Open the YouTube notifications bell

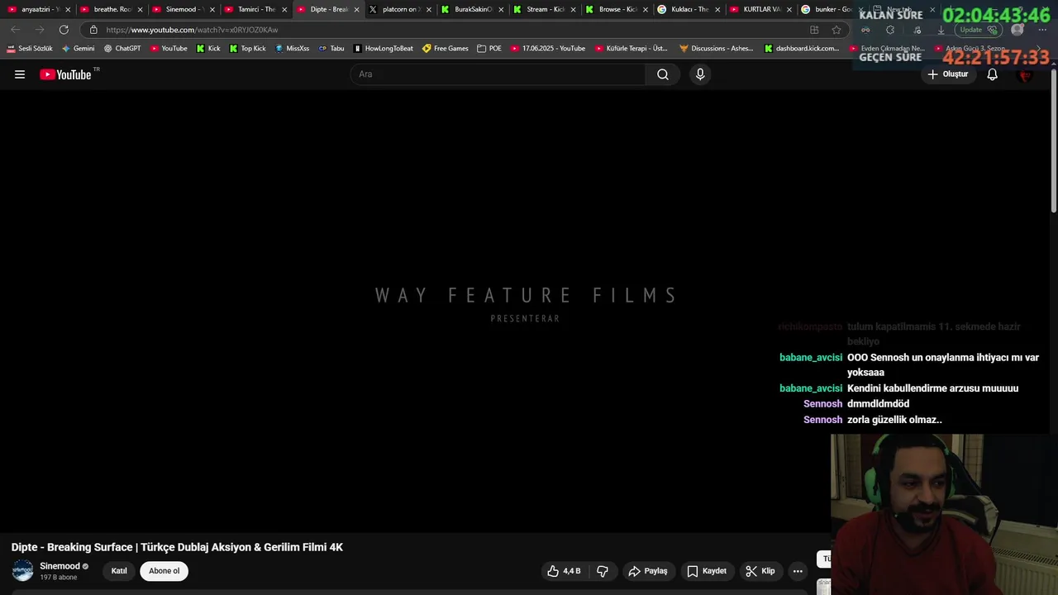(x=992, y=74)
